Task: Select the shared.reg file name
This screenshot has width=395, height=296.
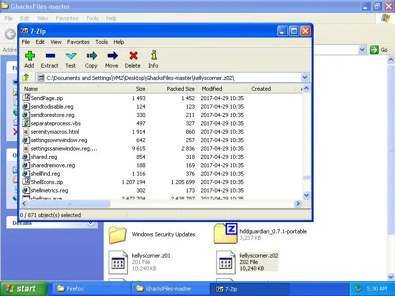Action: pos(44,157)
